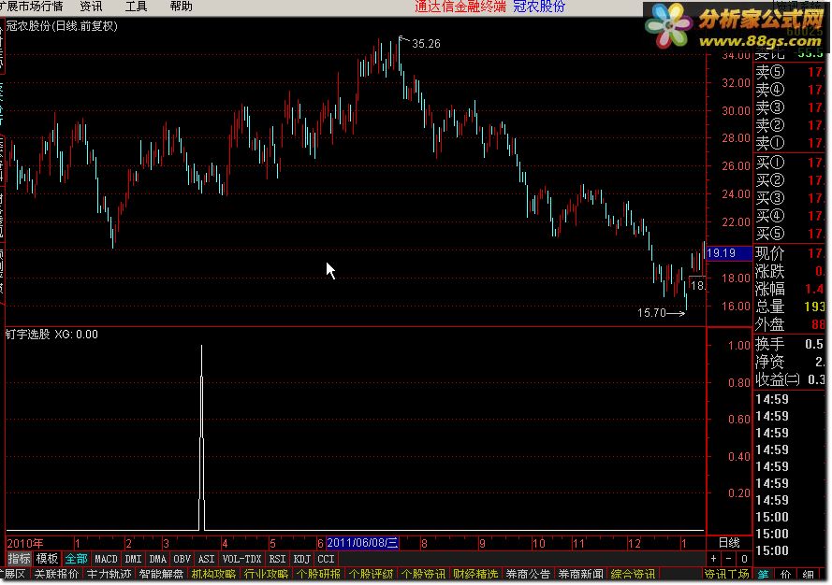Click the 卖⑤ order row
832x585 pixels.
point(790,72)
